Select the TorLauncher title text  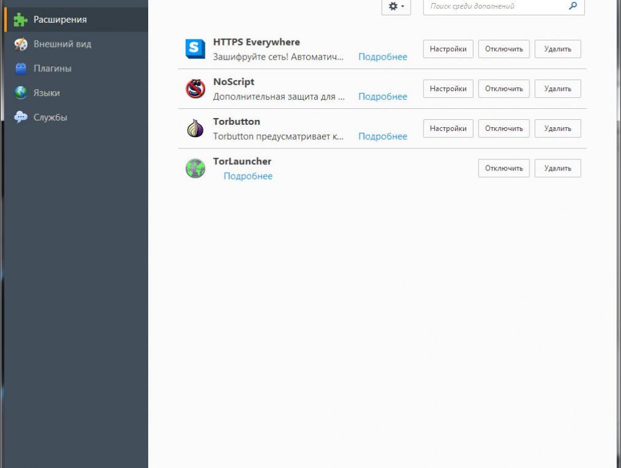pos(242,161)
